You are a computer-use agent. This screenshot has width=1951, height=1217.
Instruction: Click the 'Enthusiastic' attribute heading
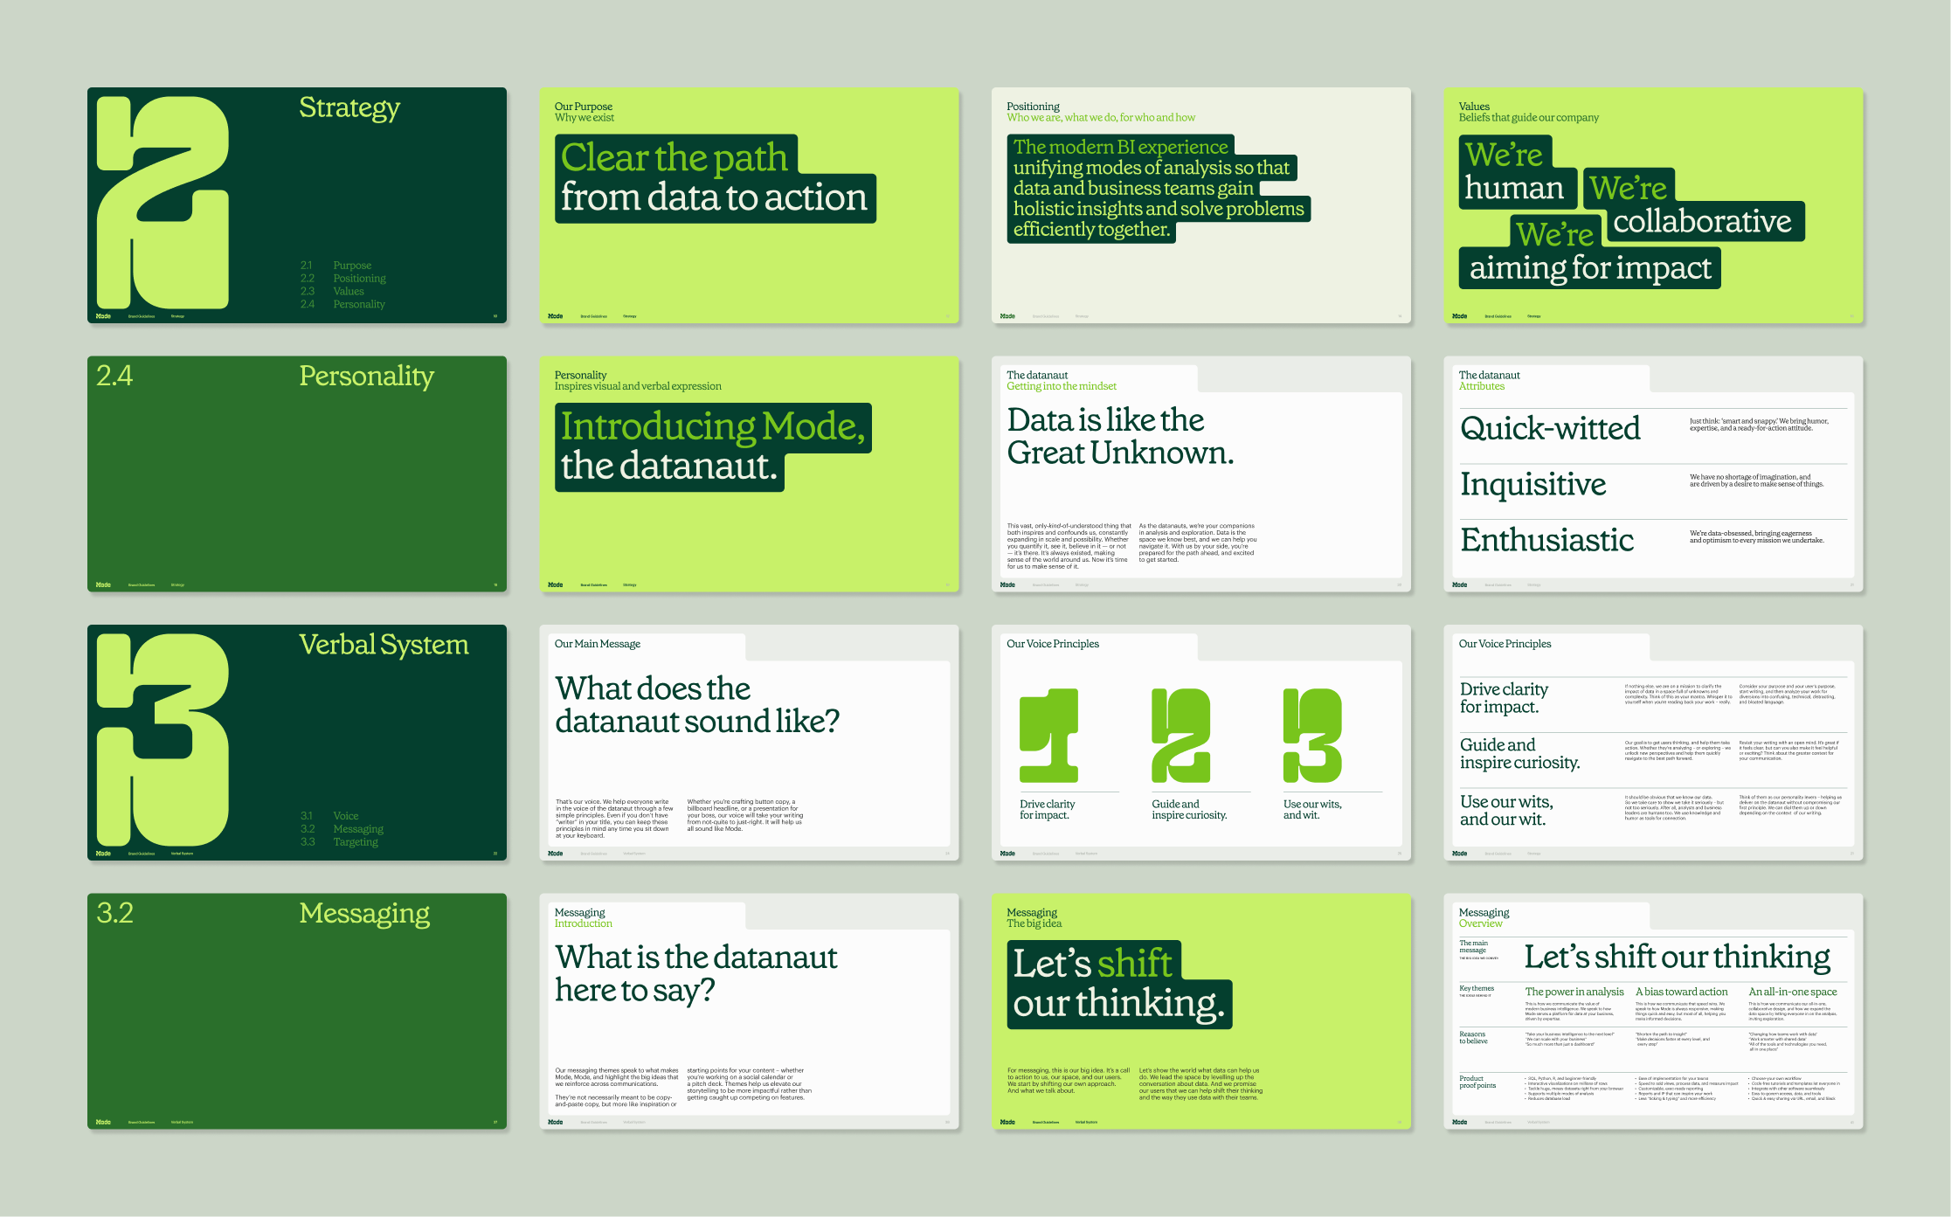1546,540
